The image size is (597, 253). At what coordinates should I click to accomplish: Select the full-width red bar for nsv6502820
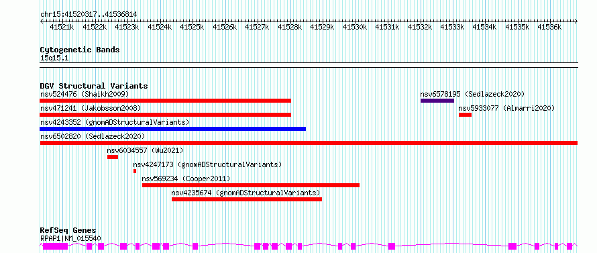pos(309,143)
